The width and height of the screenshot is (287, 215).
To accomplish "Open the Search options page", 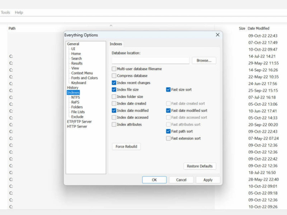I will coord(76,58).
